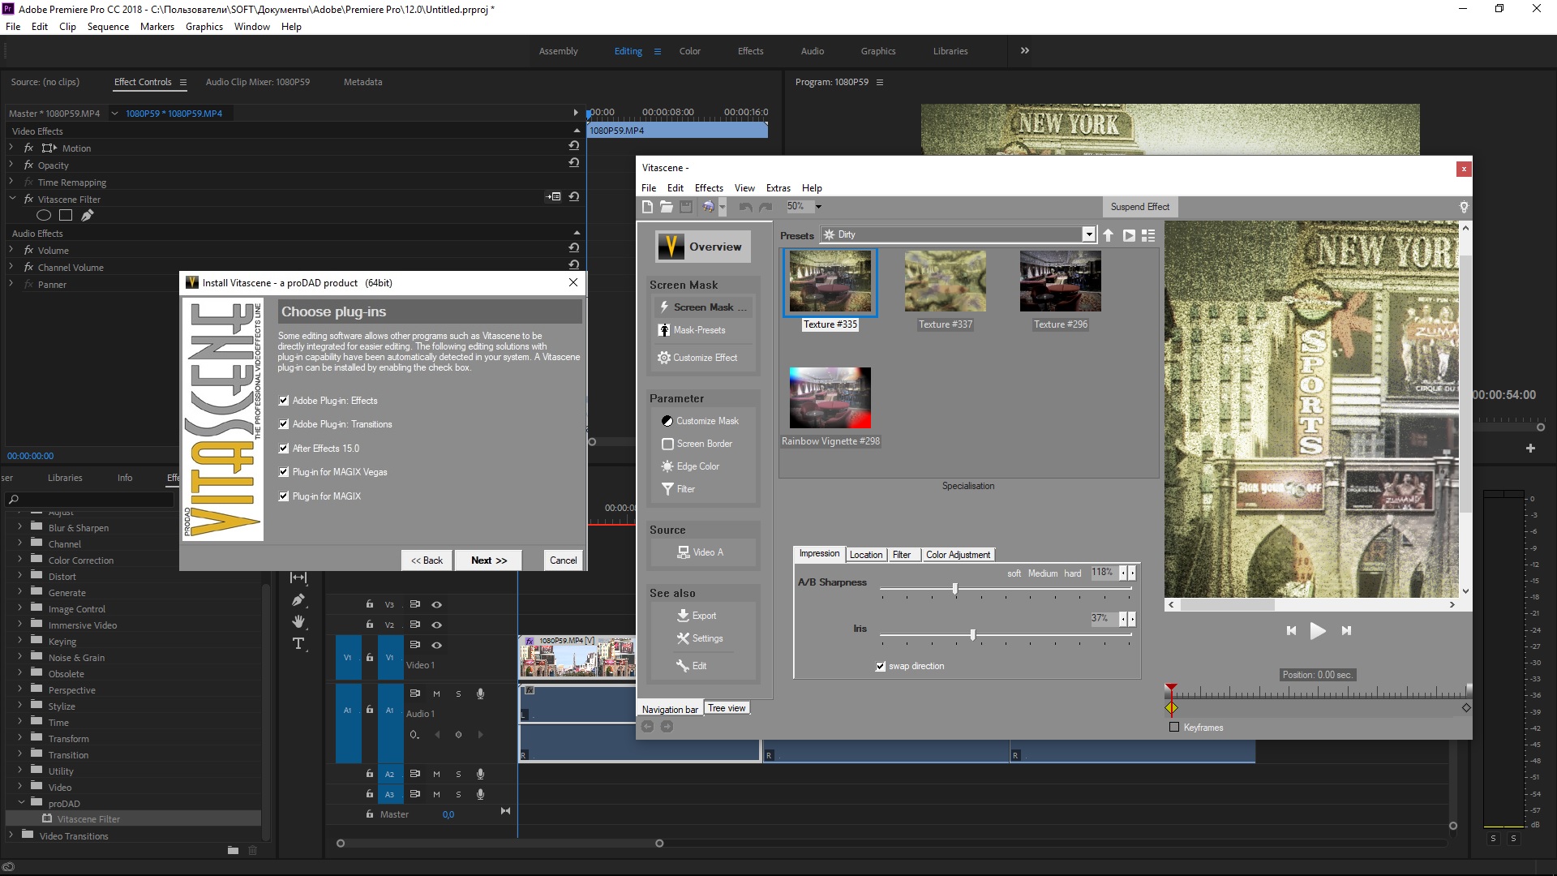Enable the Keyframes checkbox

click(1174, 728)
